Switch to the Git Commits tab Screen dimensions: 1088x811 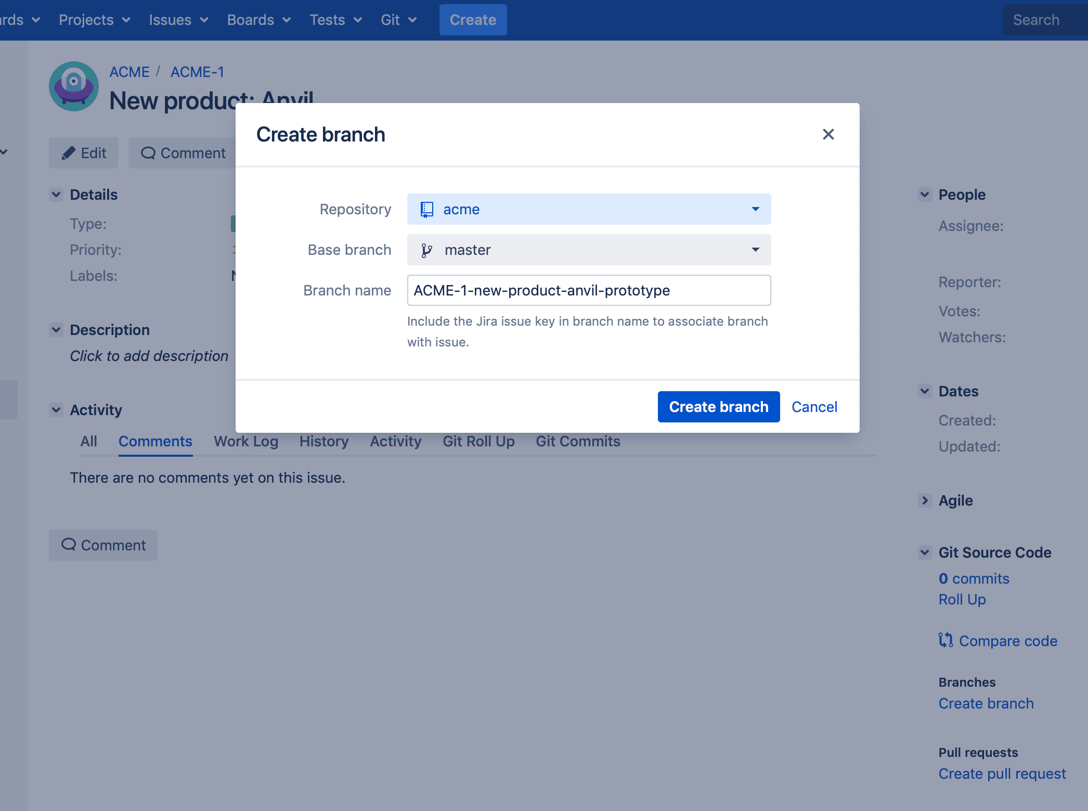[578, 441]
